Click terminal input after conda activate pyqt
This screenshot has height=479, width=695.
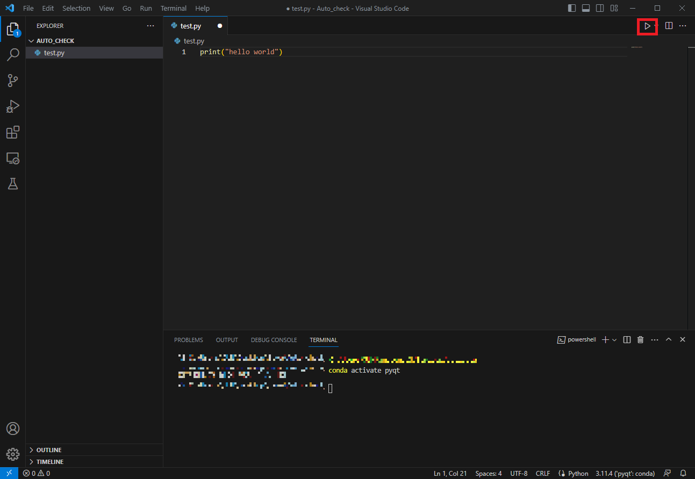[x=331, y=388]
